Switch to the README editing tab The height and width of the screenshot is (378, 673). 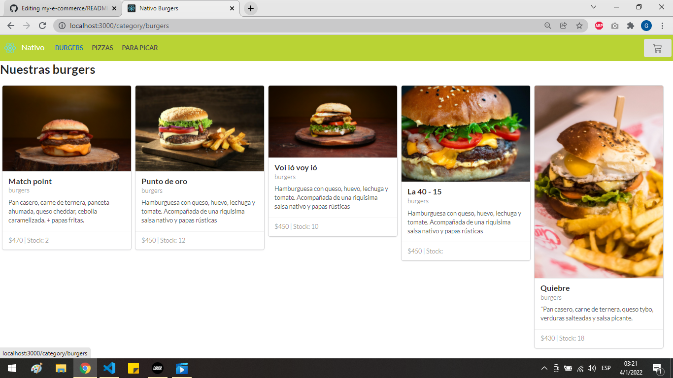point(59,8)
